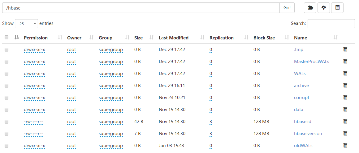
Task: Open the archive directory link
Action: (301, 86)
